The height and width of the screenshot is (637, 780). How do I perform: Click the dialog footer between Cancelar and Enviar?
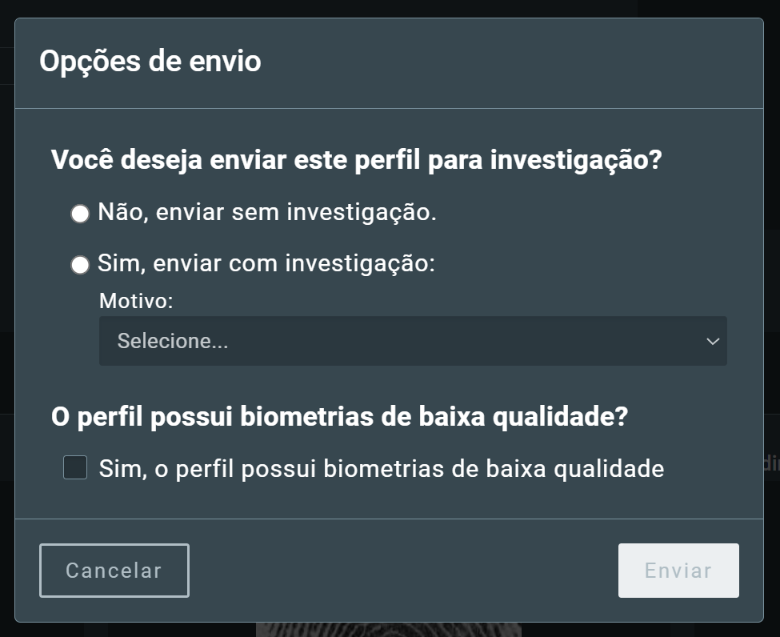404,571
